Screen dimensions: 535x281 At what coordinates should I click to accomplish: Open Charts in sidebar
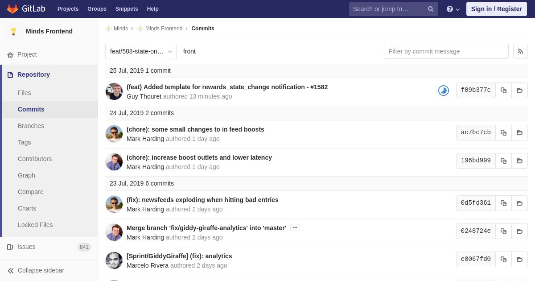(27, 208)
